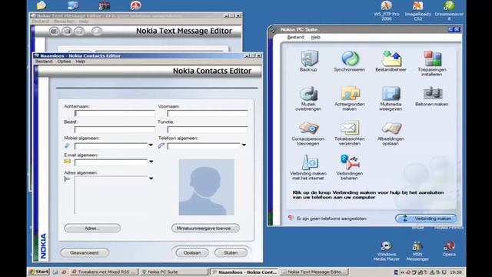Screen dimensions: 492x277
Task: Switch to Tweakers.net Mixed RSS taskbar item
Action: pos(104,272)
